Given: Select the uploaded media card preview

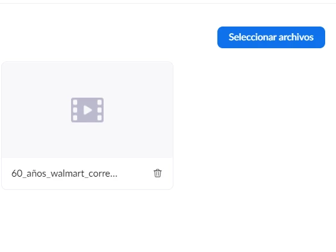Looking at the screenshot, I should pos(87,110).
